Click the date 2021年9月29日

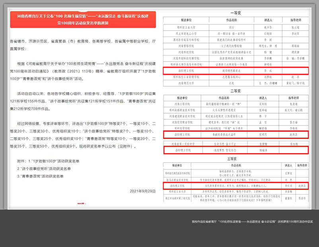coord(143,191)
